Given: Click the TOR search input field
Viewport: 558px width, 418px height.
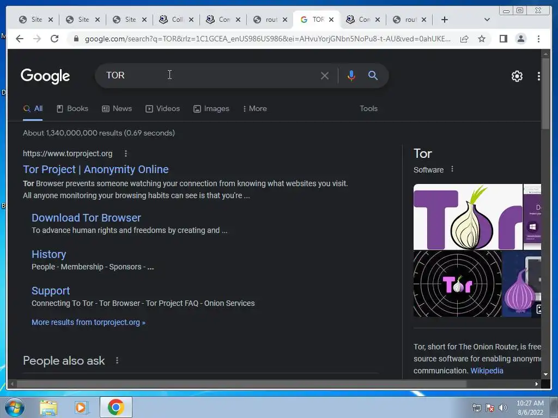Looking at the screenshot, I should tap(210, 75).
